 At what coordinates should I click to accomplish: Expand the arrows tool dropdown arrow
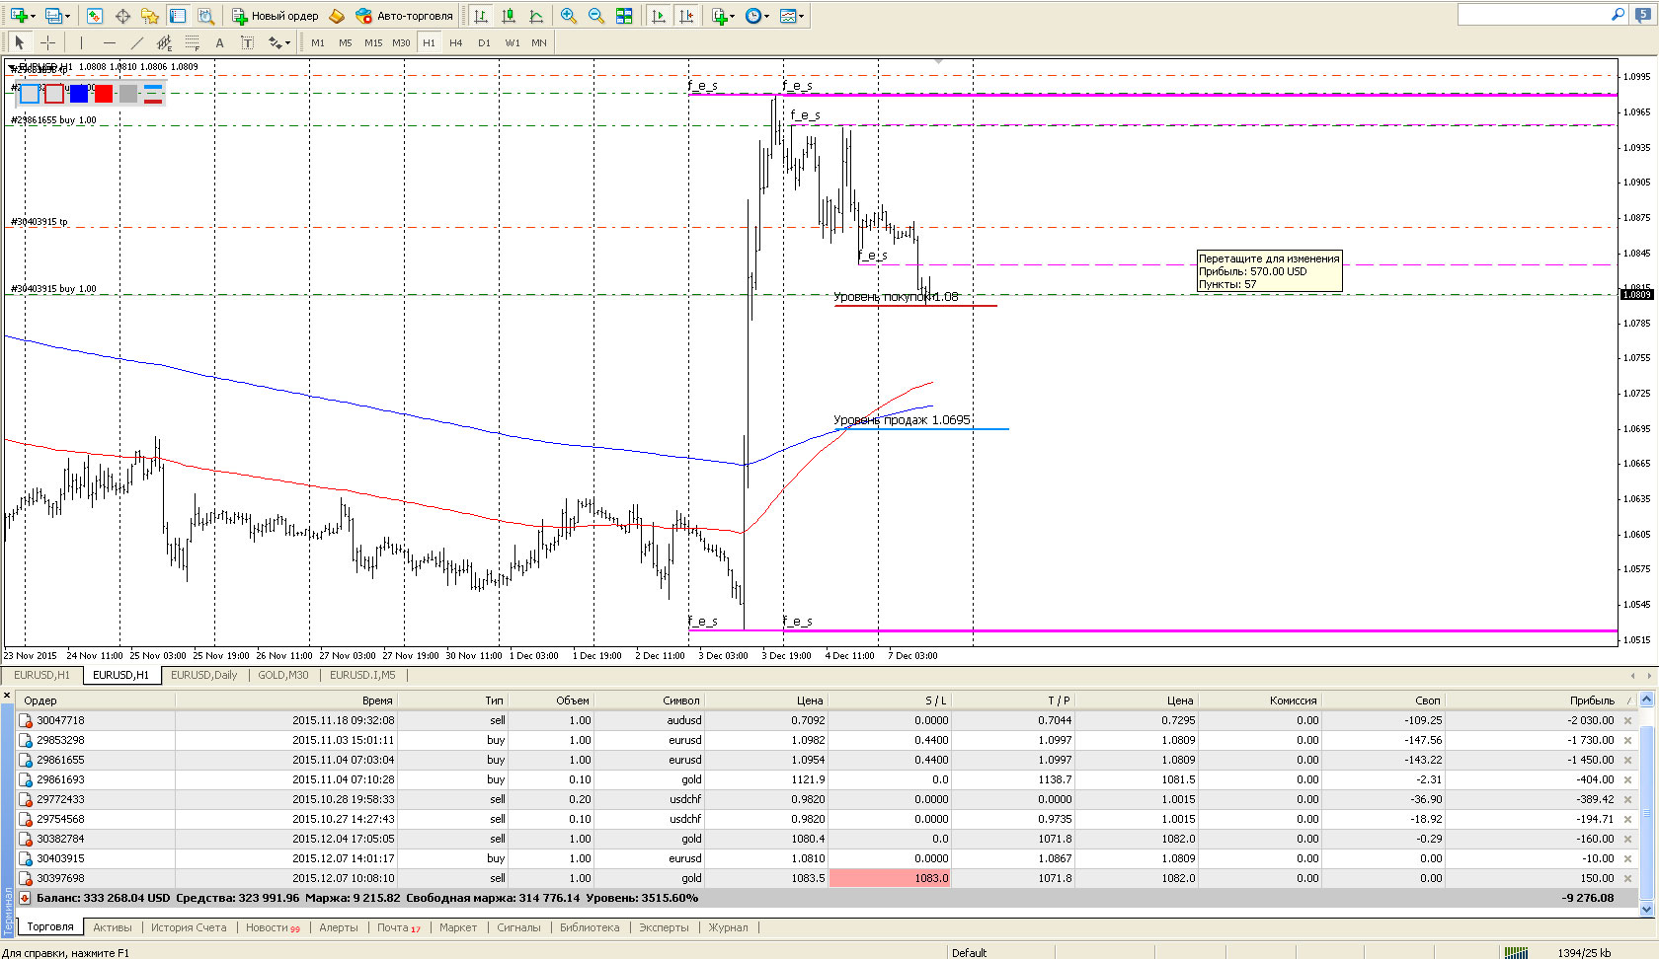[x=287, y=42]
